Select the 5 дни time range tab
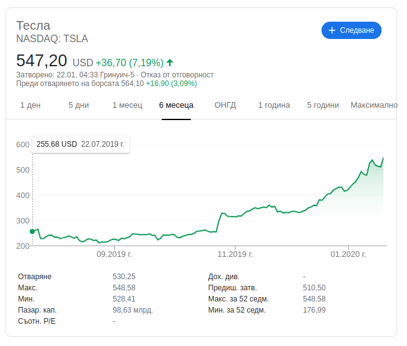Viewport: 407px width, 346px height. [x=79, y=105]
